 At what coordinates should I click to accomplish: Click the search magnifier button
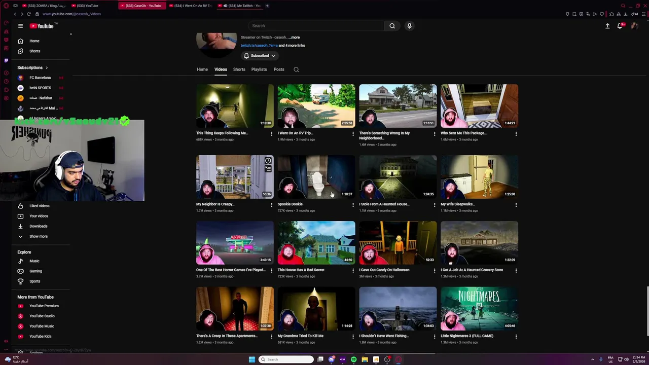(392, 26)
